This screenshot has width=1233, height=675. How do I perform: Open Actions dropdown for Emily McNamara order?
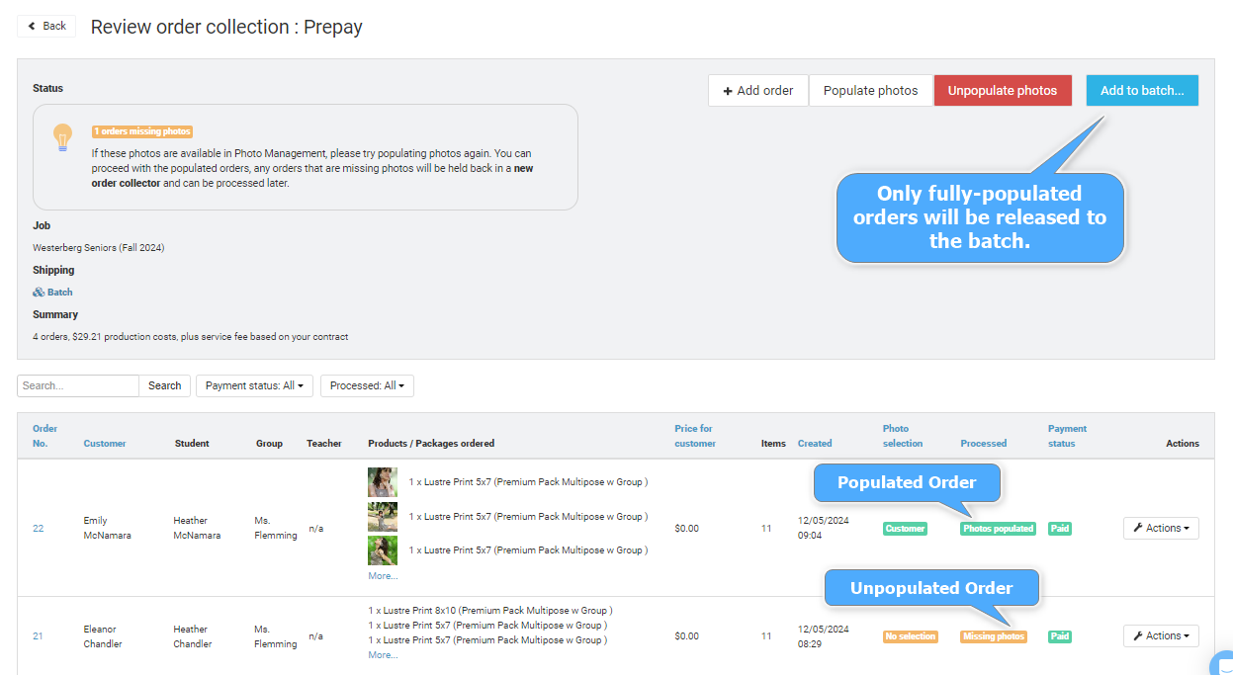tap(1161, 528)
